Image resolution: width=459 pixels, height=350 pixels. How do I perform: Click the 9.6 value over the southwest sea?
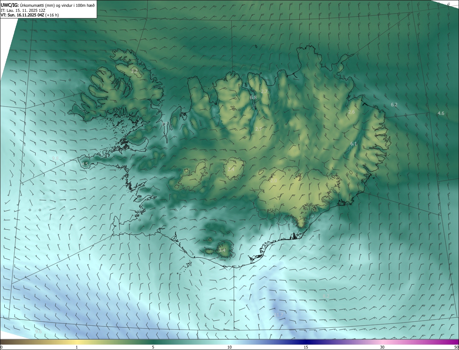38,332
